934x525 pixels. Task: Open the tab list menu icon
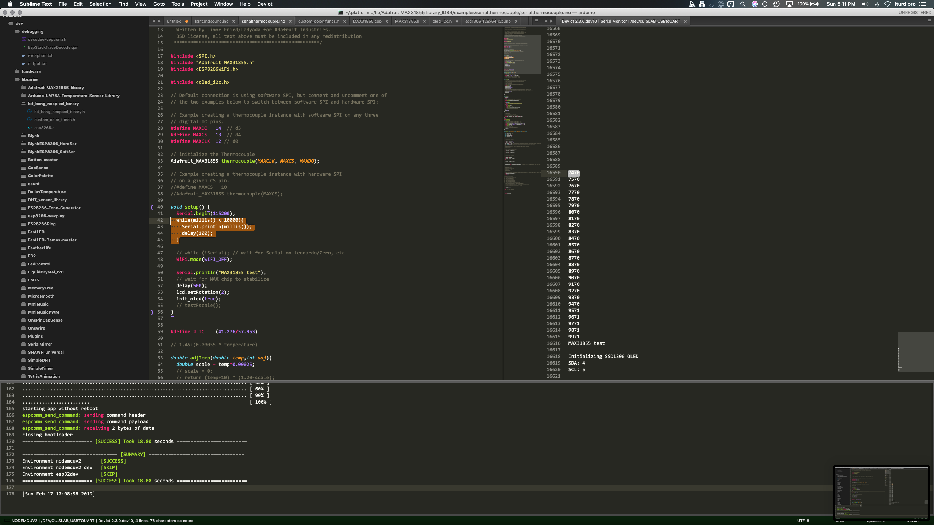click(536, 21)
